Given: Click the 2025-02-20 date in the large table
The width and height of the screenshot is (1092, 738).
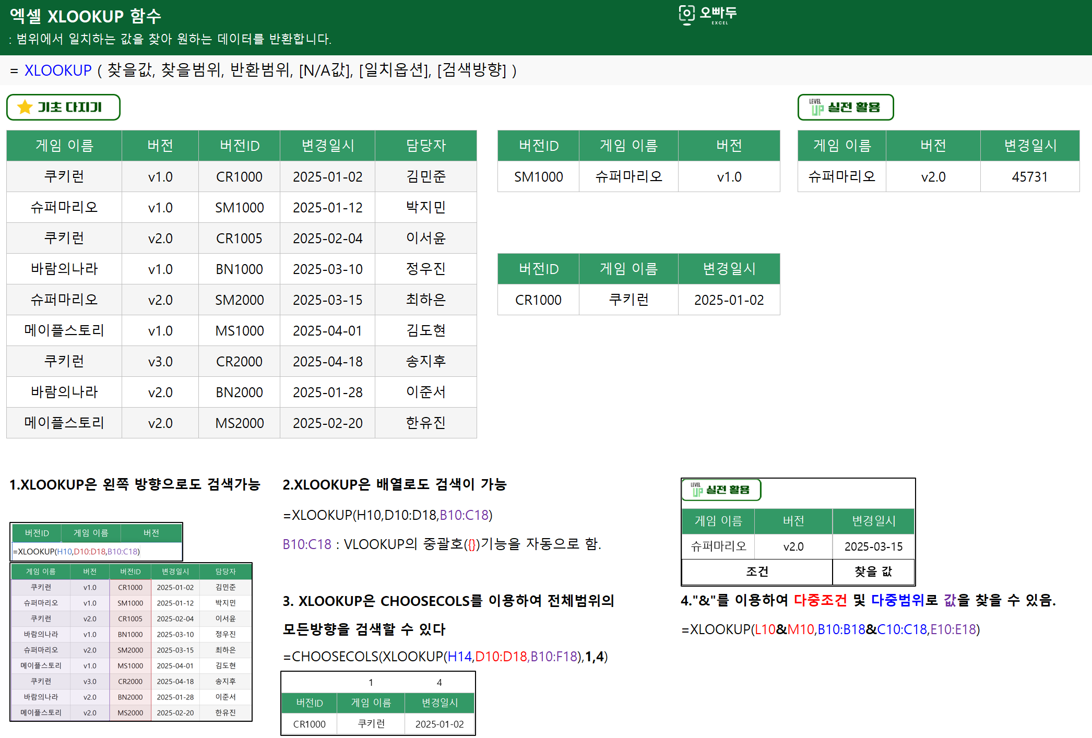Looking at the screenshot, I should click(328, 423).
